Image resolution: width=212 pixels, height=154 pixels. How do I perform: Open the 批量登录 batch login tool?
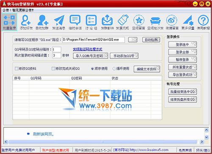pos(9,22)
